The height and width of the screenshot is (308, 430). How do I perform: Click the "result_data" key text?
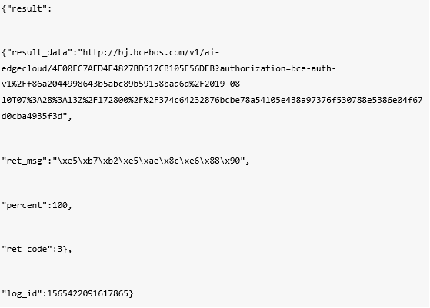[39, 52]
